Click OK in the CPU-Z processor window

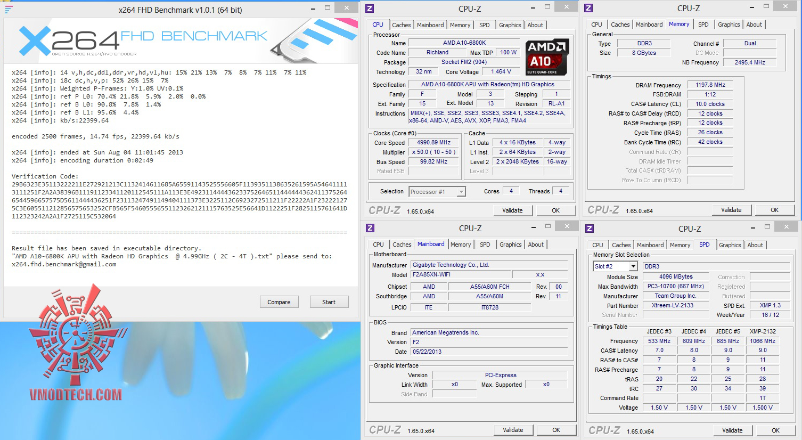point(555,210)
